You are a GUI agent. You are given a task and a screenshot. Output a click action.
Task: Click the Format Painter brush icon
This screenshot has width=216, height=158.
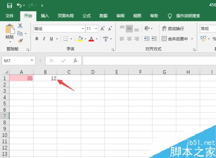(x=20, y=41)
